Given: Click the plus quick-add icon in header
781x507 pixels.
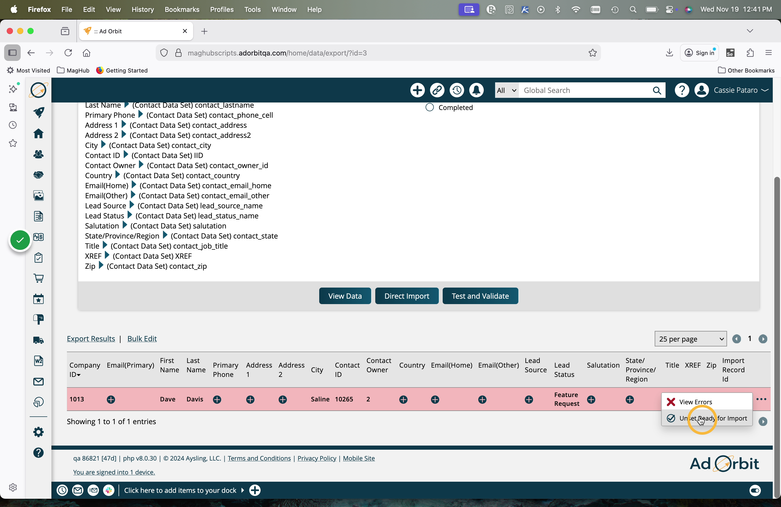Looking at the screenshot, I should [x=417, y=90].
